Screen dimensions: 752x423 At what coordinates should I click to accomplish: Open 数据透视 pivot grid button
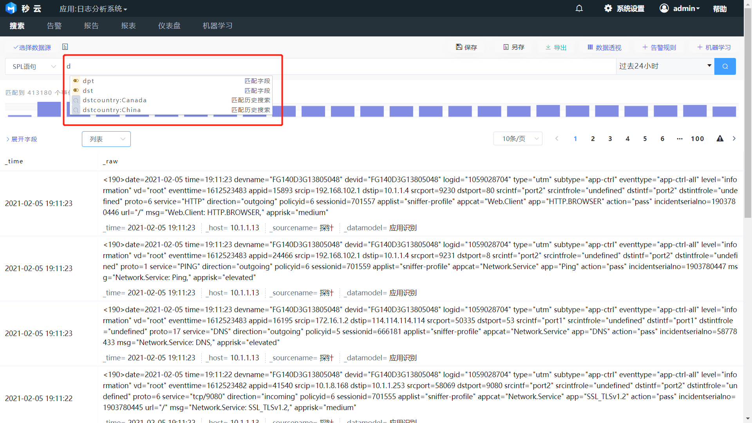coord(604,47)
